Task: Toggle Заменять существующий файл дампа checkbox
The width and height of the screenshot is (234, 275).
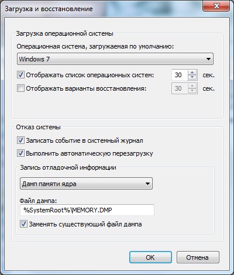Action: (x=23, y=224)
